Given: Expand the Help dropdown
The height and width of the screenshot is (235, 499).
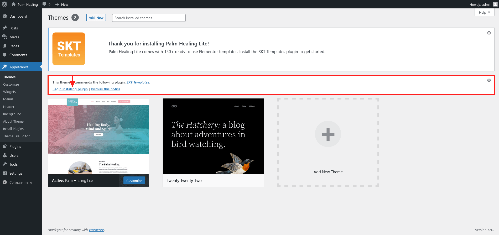Looking at the screenshot, I should (484, 12).
